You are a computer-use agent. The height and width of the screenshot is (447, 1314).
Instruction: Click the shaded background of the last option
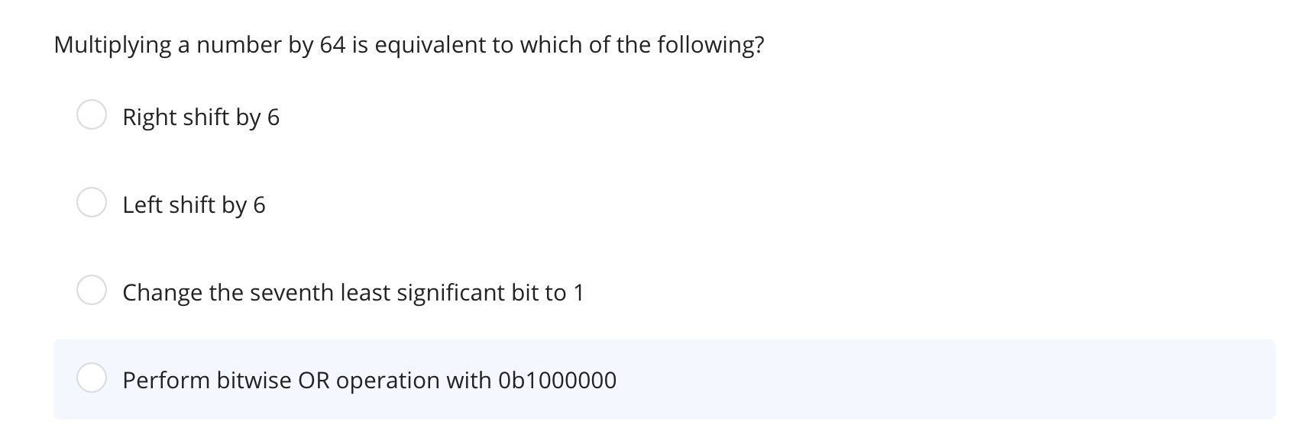tap(917, 378)
